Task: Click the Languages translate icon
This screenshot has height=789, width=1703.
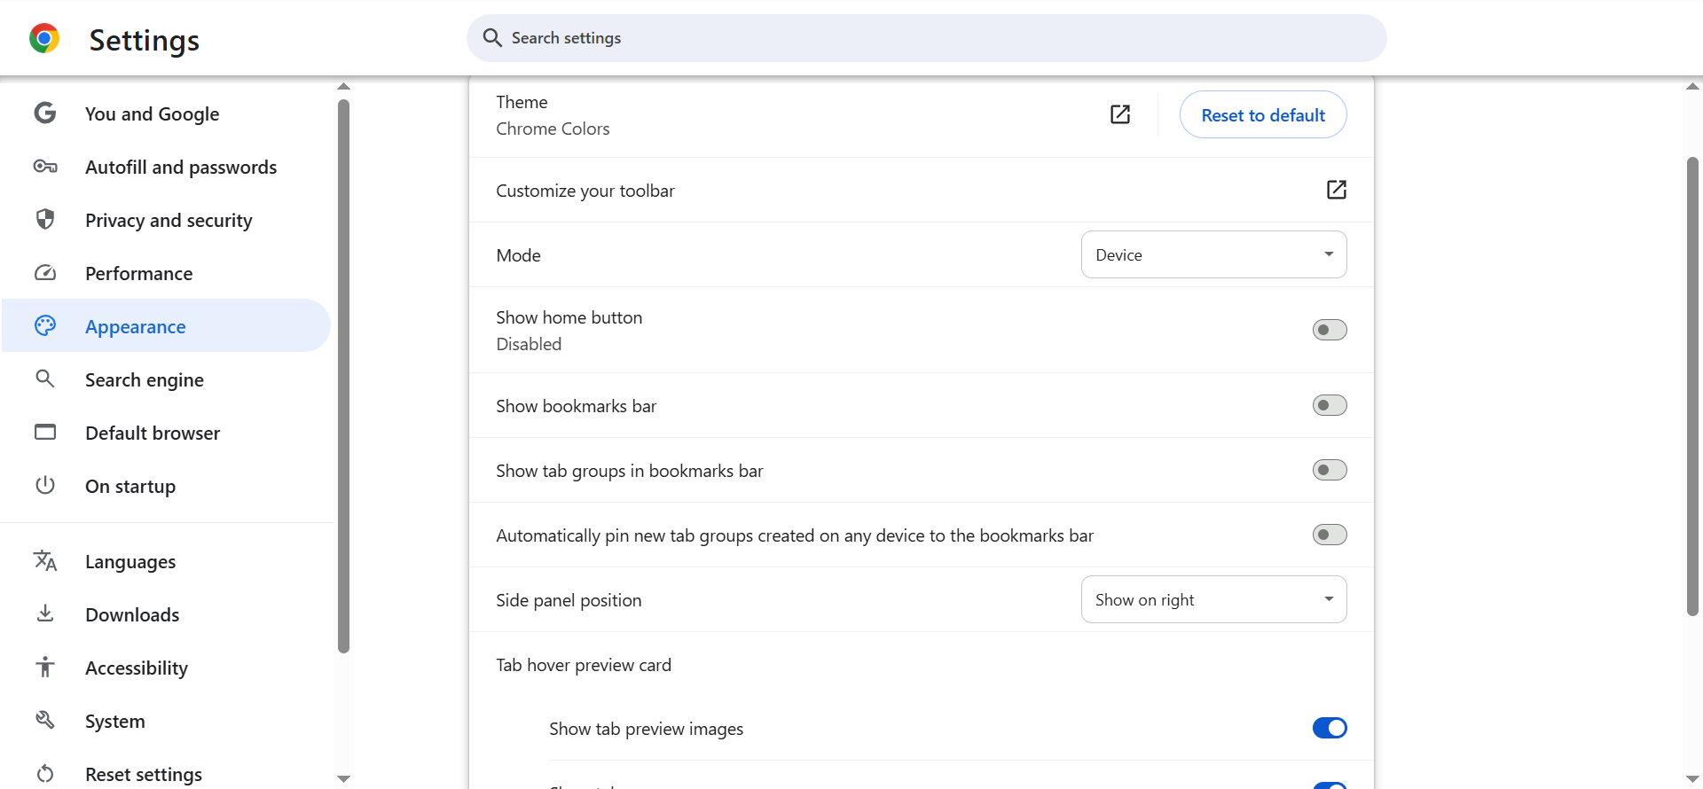Action: (45, 561)
